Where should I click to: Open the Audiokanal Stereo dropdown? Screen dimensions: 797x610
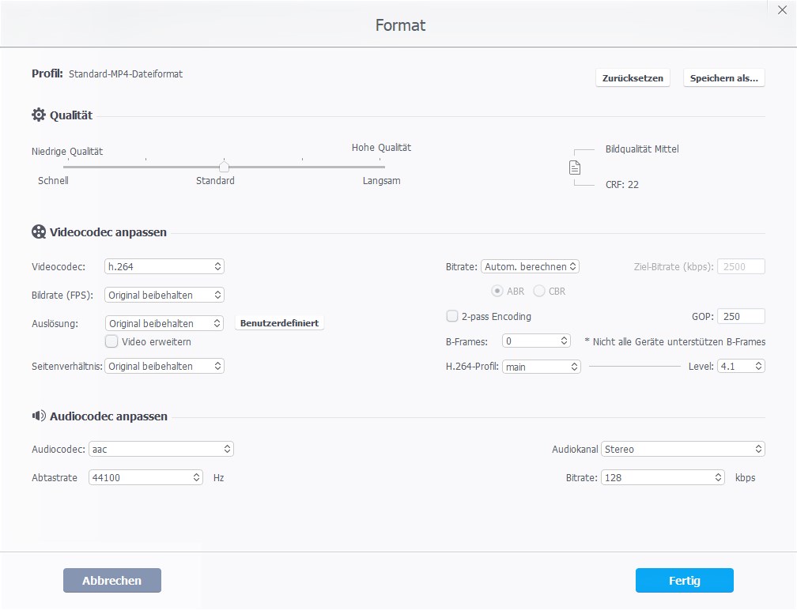pos(683,449)
